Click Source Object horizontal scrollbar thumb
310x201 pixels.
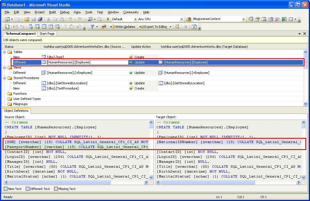point(59,182)
